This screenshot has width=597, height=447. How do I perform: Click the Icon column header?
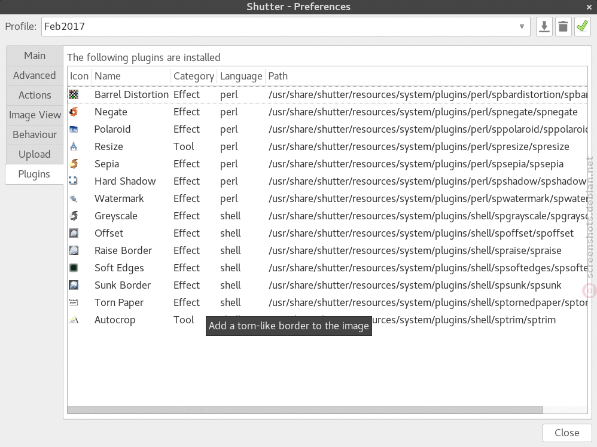[79, 76]
